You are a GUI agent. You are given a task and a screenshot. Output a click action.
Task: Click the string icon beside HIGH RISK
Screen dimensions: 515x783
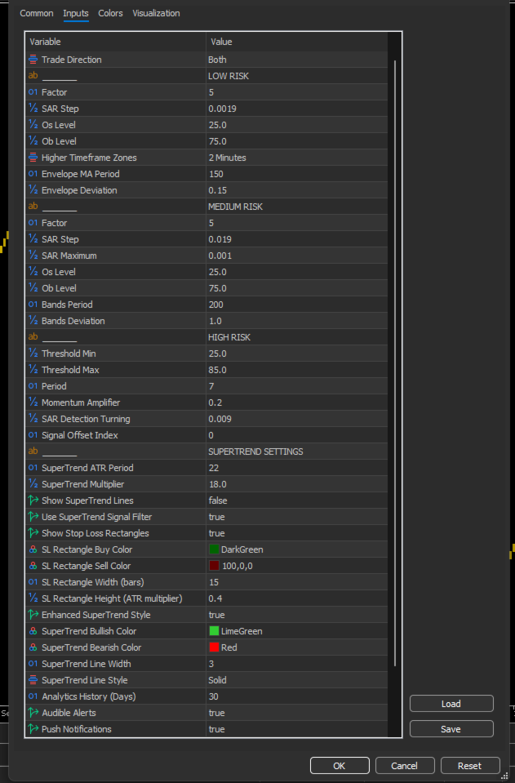[33, 337]
